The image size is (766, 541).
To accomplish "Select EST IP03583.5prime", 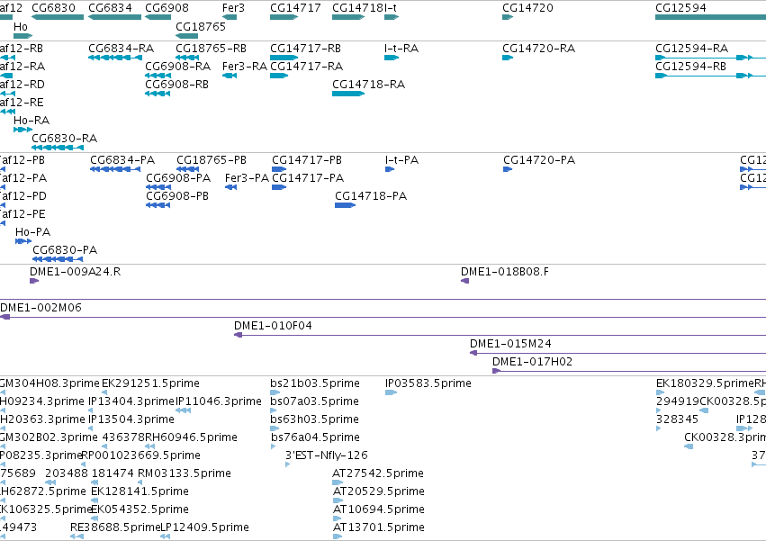I will (x=391, y=392).
